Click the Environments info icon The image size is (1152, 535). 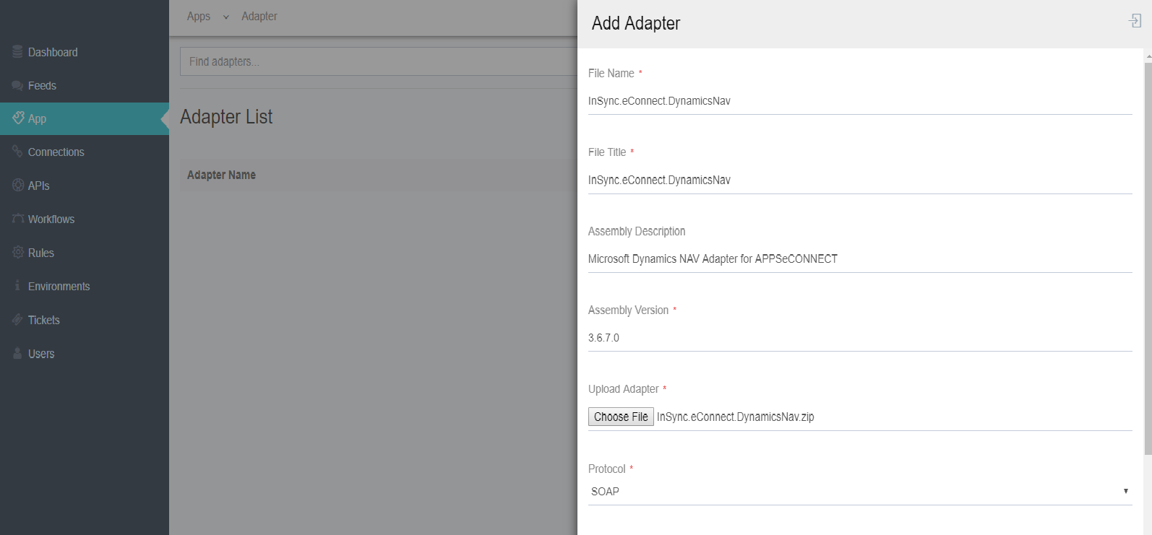17,286
